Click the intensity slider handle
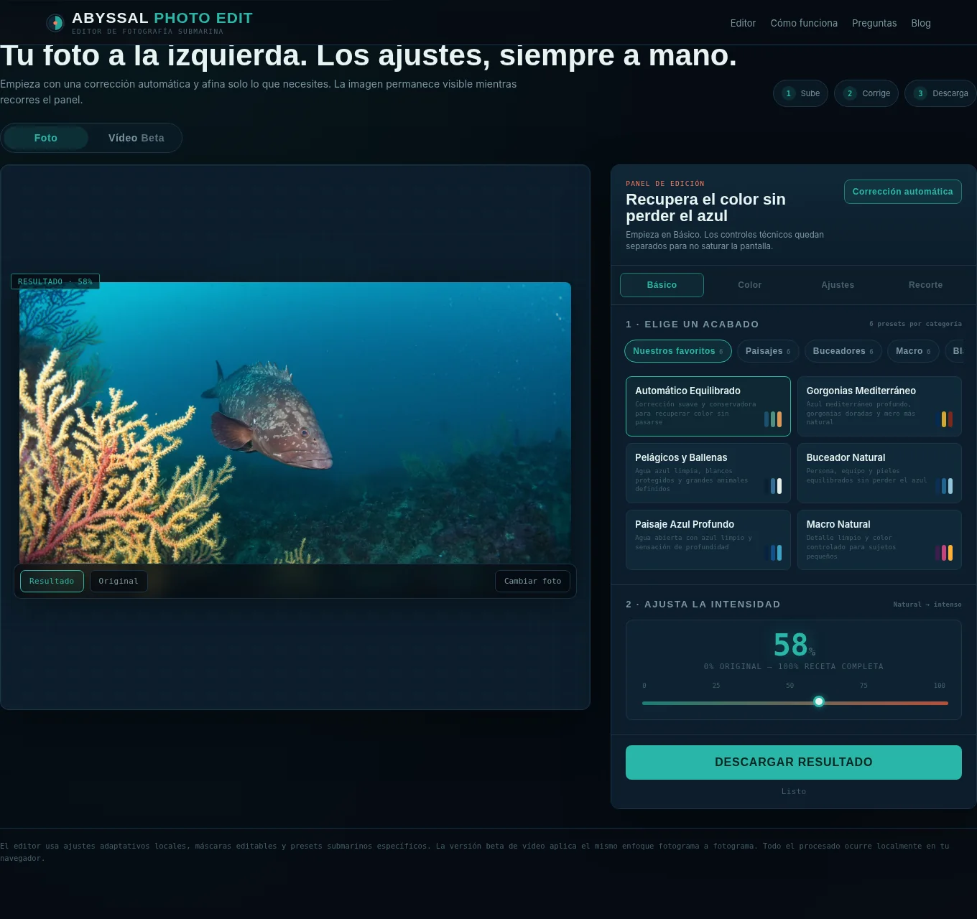Image resolution: width=977 pixels, height=919 pixels. pyautogui.click(x=819, y=701)
